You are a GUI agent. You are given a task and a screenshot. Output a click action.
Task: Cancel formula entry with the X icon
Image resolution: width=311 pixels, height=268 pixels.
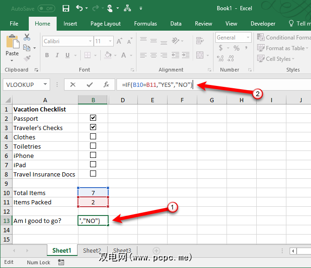tap(72, 85)
